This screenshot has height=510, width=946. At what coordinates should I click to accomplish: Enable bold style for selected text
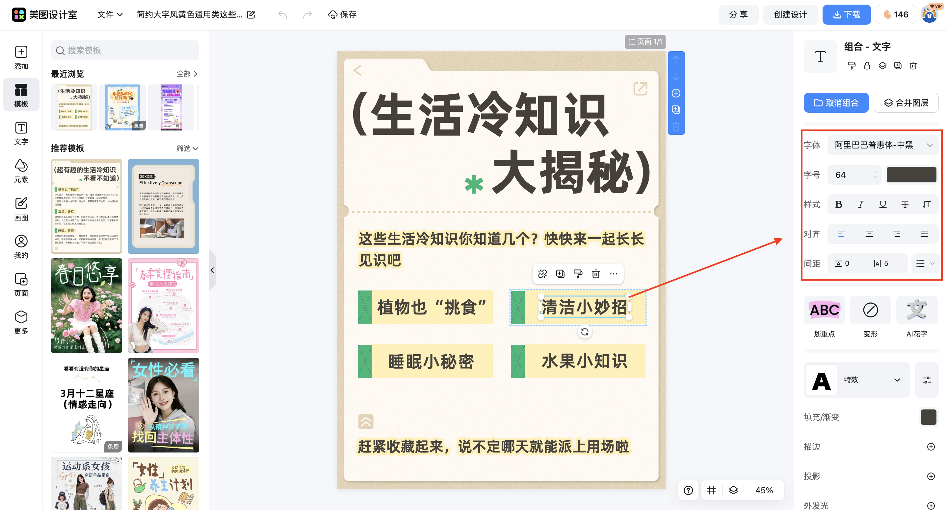pos(838,204)
